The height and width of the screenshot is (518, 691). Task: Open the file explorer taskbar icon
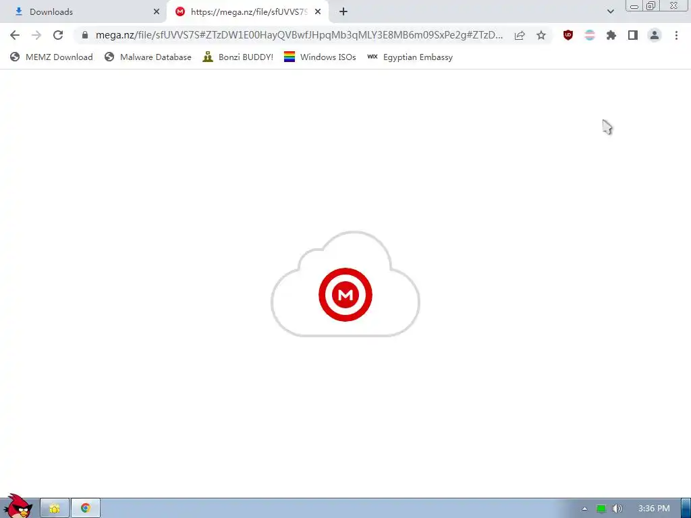click(55, 509)
